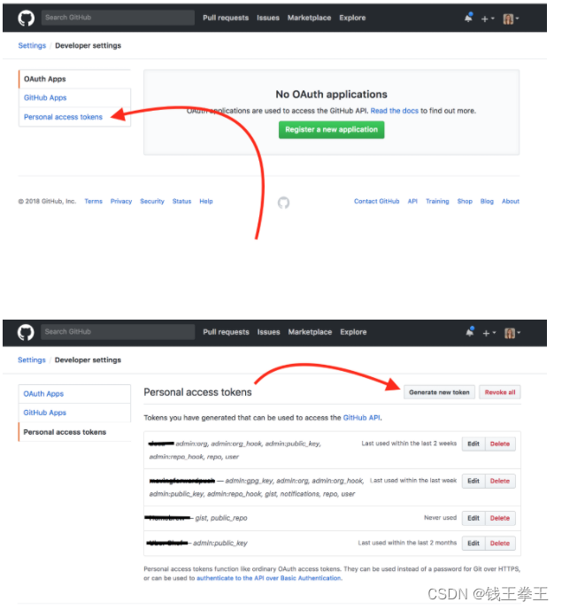Delete the token last used within 2 weeks
The height and width of the screenshot is (610, 562).
[x=500, y=444]
